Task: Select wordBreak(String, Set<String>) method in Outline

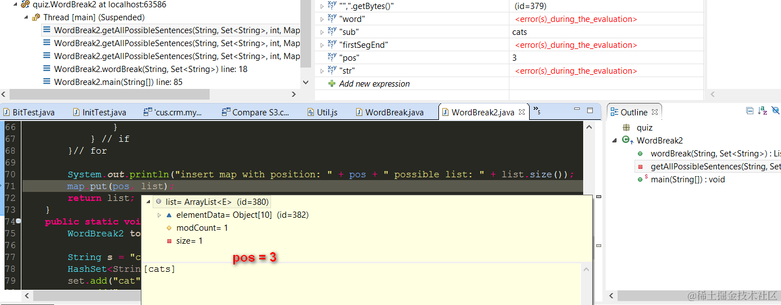Action: tap(716, 154)
